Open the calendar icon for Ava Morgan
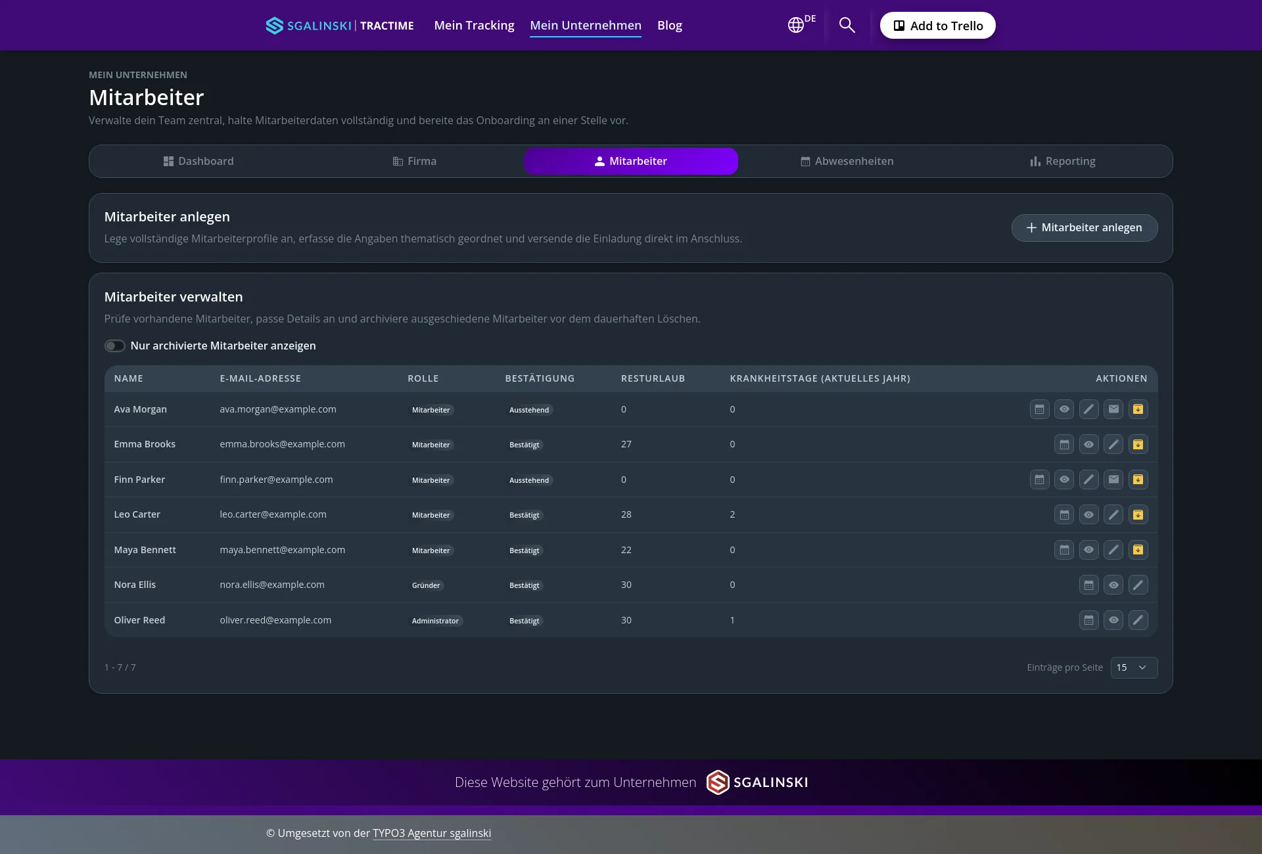Viewport: 1262px width, 854px height. (1039, 409)
